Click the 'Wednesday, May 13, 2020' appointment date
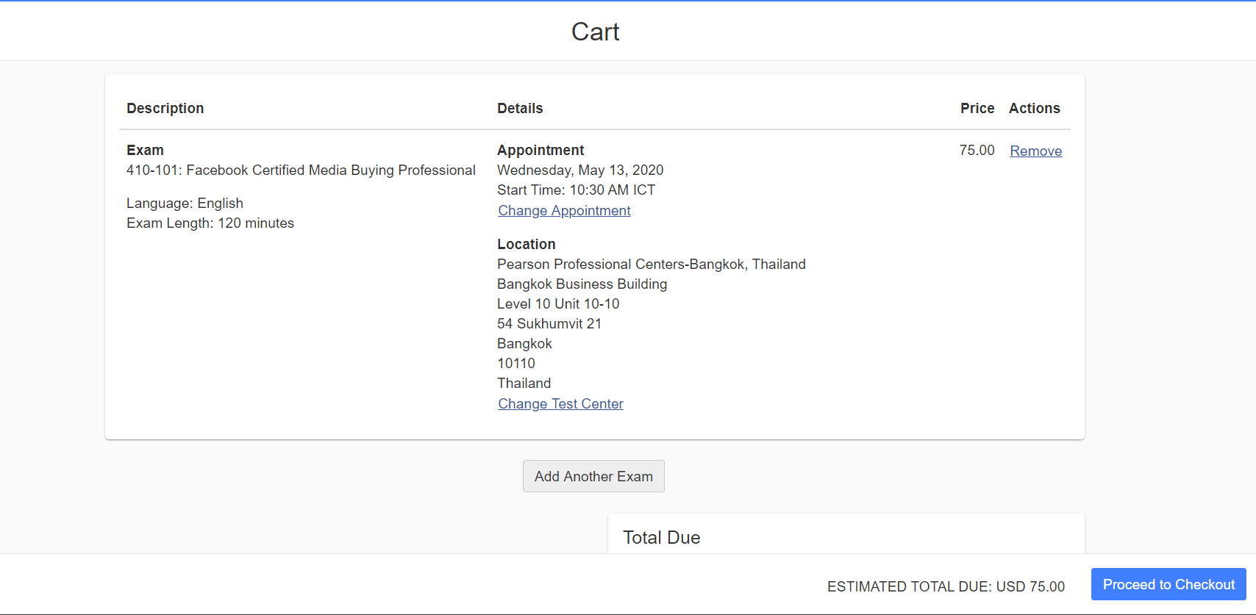 580,170
